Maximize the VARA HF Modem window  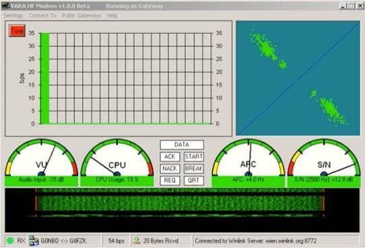pos(351,6)
